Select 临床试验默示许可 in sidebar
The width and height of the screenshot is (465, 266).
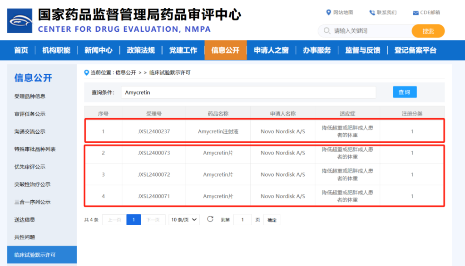coord(42,255)
